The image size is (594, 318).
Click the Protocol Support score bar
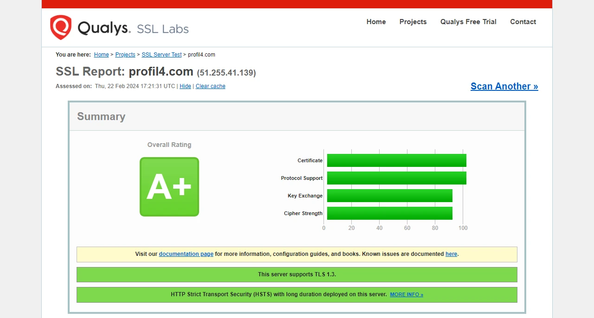click(397, 178)
